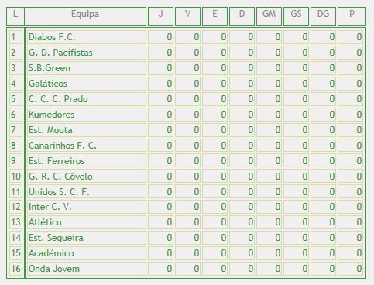Click the Equipa column header
374x285 pixels.
[85, 14]
